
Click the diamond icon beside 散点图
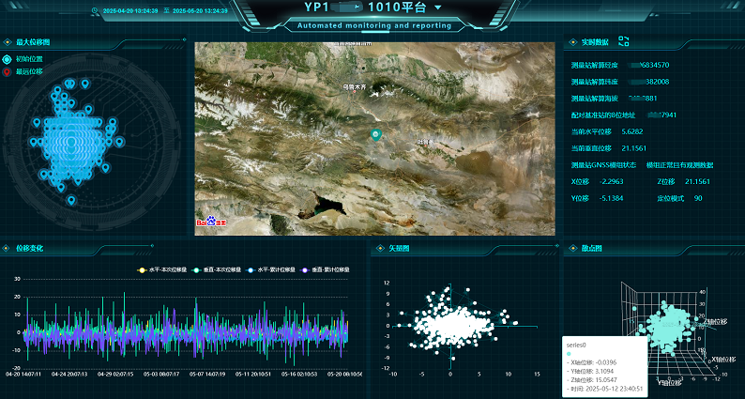pyautogui.click(x=572, y=248)
